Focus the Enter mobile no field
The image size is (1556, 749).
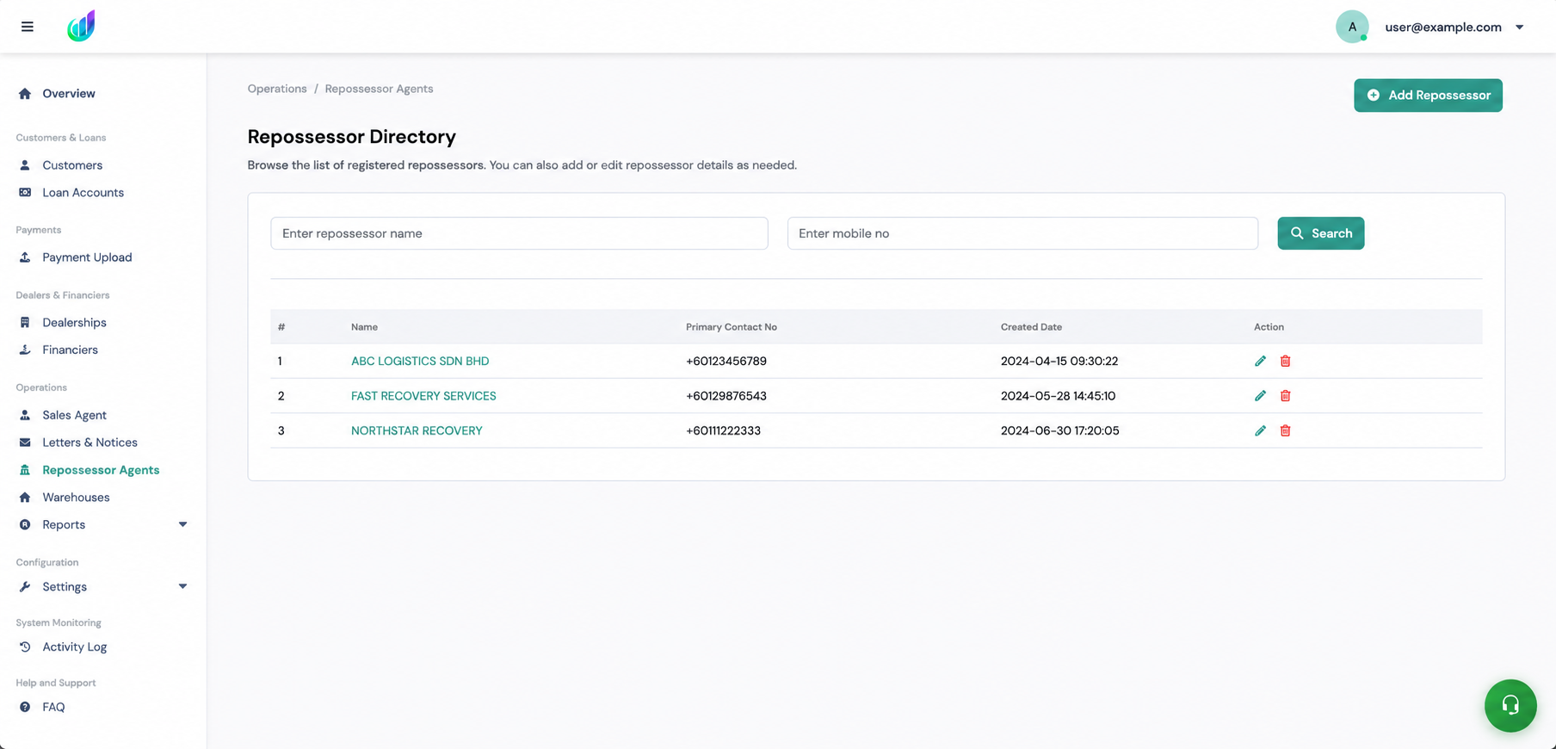pos(1022,233)
